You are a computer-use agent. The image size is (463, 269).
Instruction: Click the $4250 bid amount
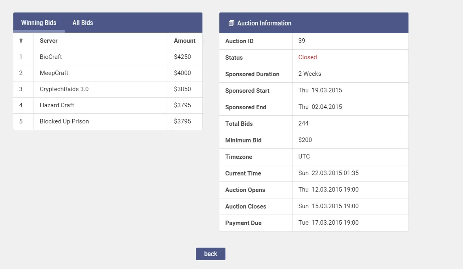coord(182,57)
